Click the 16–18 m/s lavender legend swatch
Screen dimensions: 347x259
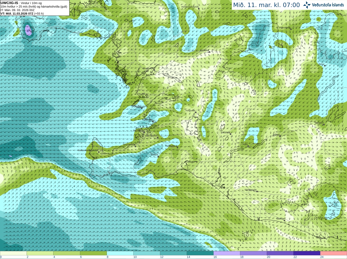point(227,253)
